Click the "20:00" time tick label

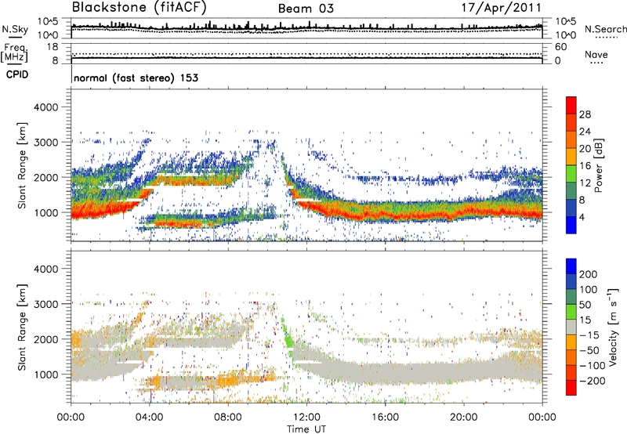[464, 418]
